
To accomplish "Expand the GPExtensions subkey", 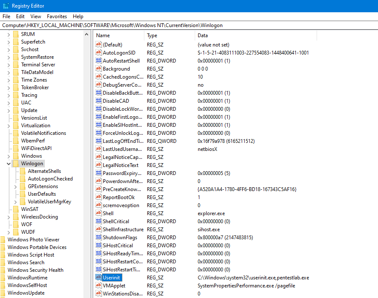I will (x=16, y=186).
